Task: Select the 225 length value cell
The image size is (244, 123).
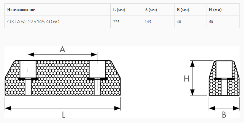Action: click(x=126, y=22)
